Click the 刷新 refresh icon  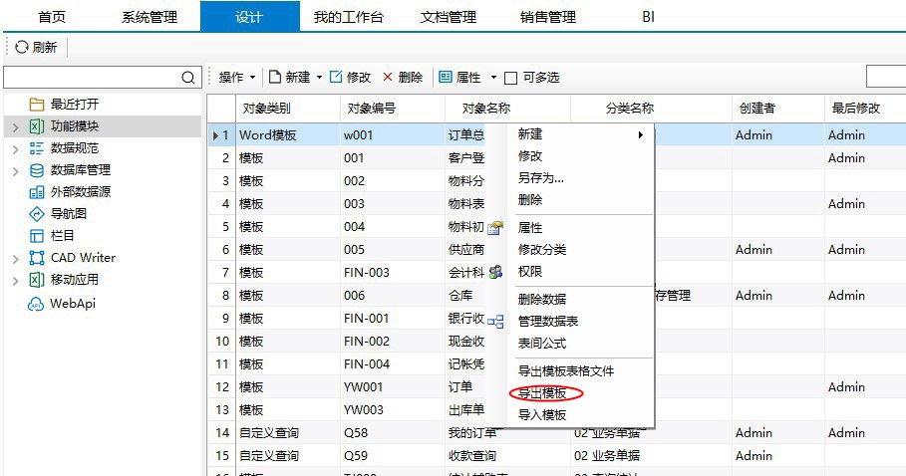pyautogui.click(x=21, y=47)
